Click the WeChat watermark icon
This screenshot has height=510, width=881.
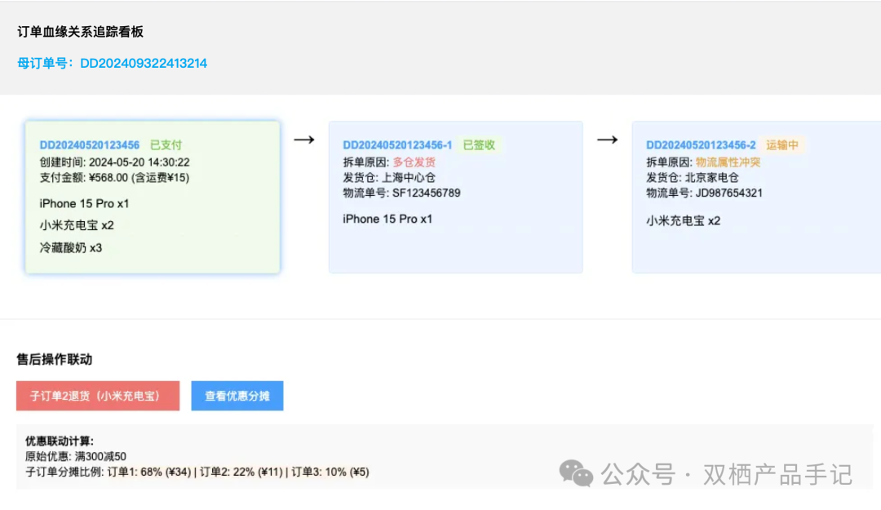[573, 475]
